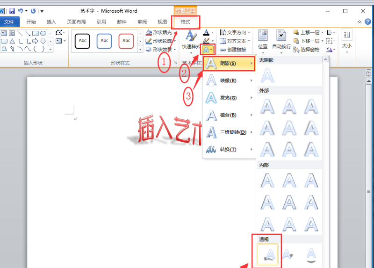Open the 审阅 ribbon tab
This screenshot has height=268, width=374.
pyautogui.click(x=142, y=22)
